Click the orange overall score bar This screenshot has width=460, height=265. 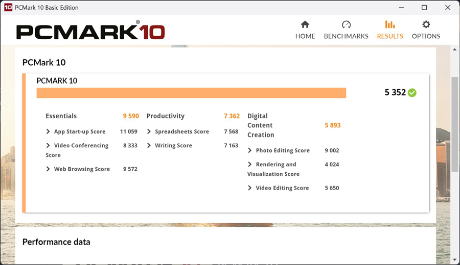click(191, 93)
